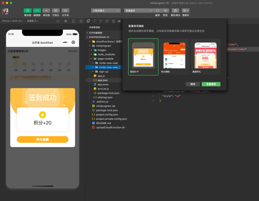Click the 取消 cancel button
This screenshot has width=259, height=201.
coord(192,84)
